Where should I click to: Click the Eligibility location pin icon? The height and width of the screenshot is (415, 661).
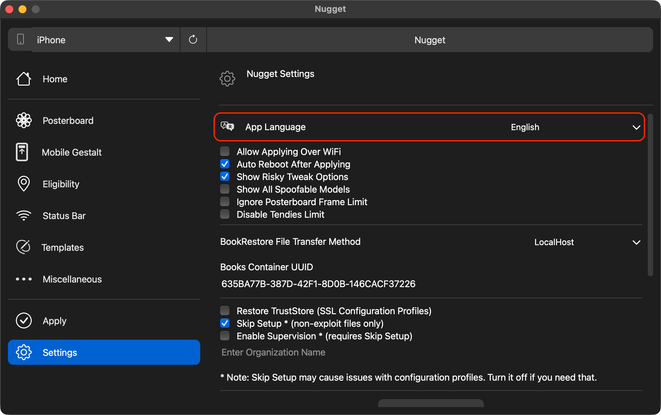[24, 184]
